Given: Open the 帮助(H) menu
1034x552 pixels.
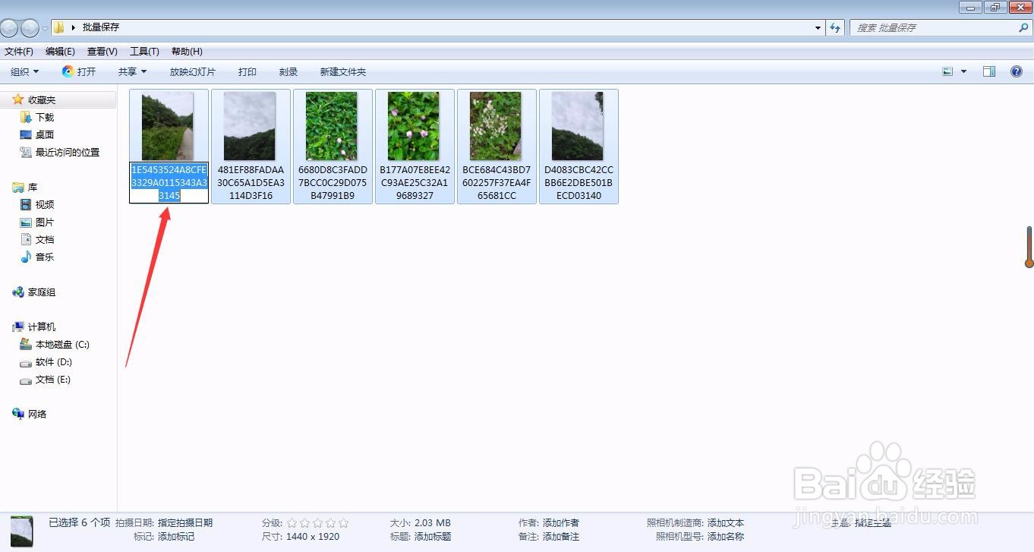Looking at the screenshot, I should tap(187, 52).
